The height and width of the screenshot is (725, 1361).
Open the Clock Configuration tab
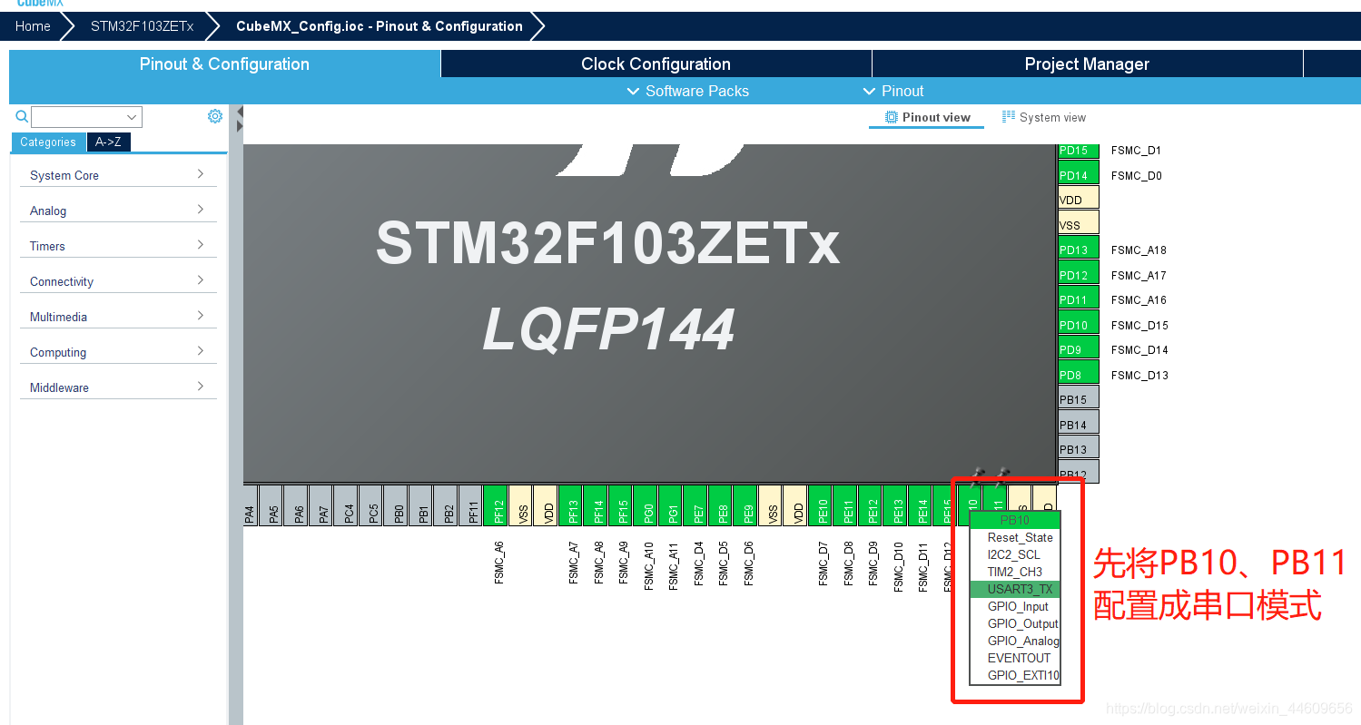pos(656,64)
